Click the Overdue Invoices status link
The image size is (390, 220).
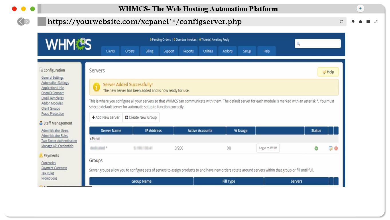click(185, 40)
